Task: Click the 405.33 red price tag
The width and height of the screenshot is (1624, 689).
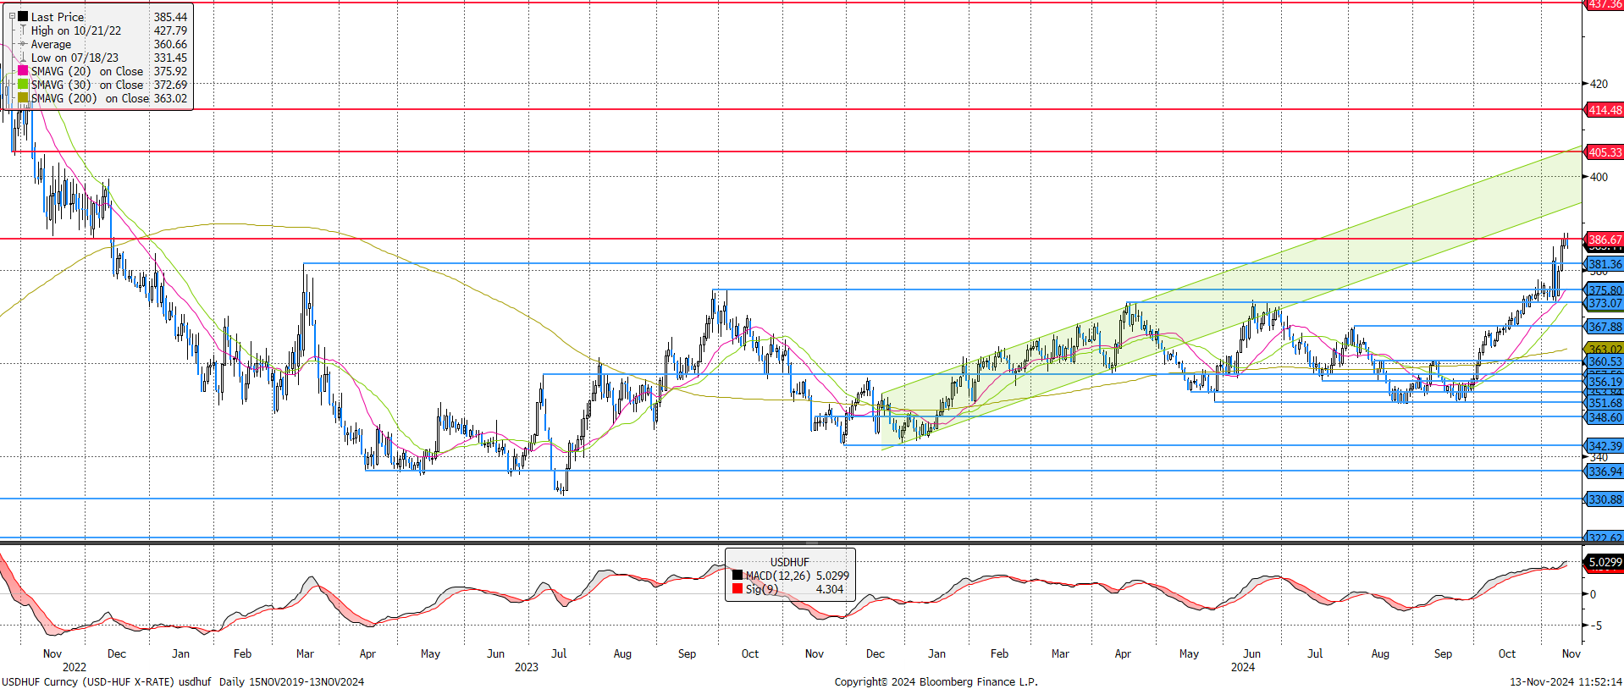Action: tap(1605, 152)
